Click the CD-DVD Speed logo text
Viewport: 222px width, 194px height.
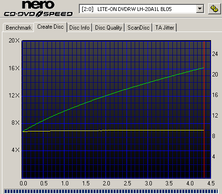pyautogui.click(x=38, y=14)
